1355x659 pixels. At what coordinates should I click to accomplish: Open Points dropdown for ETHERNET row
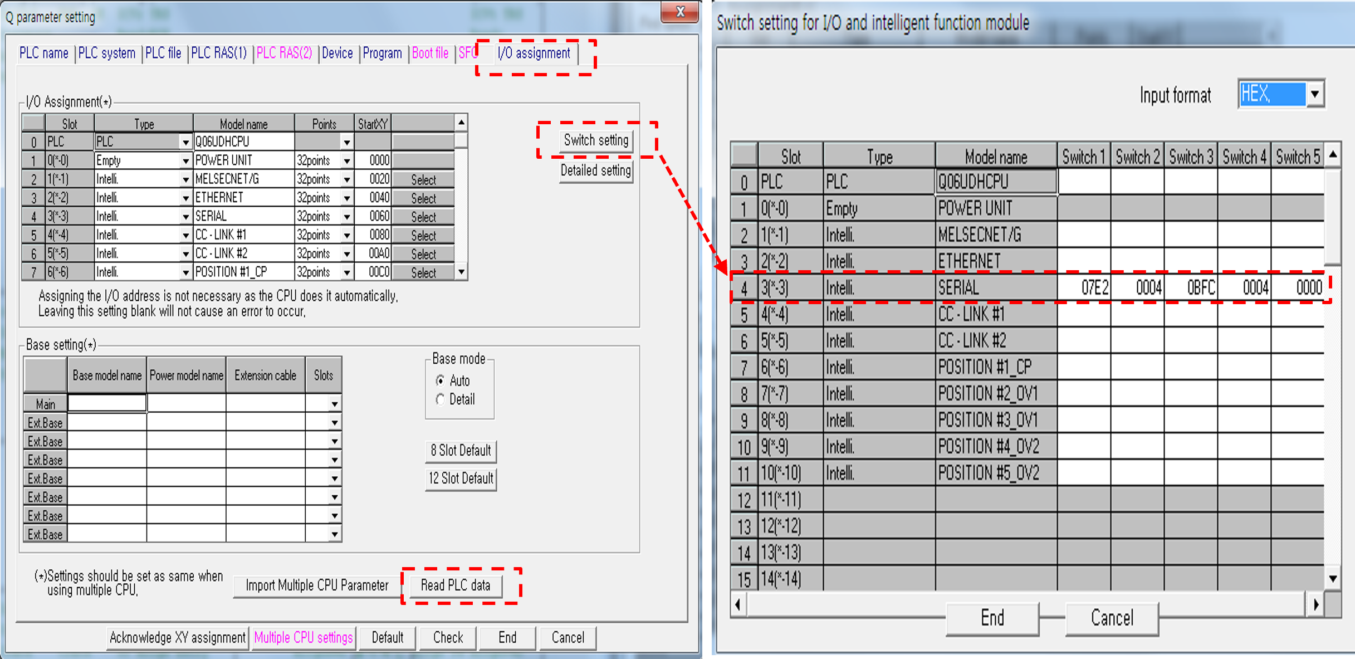(346, 198)
